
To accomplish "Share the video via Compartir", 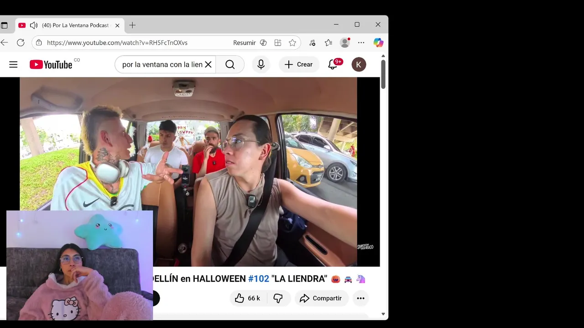I will [321, 298].
